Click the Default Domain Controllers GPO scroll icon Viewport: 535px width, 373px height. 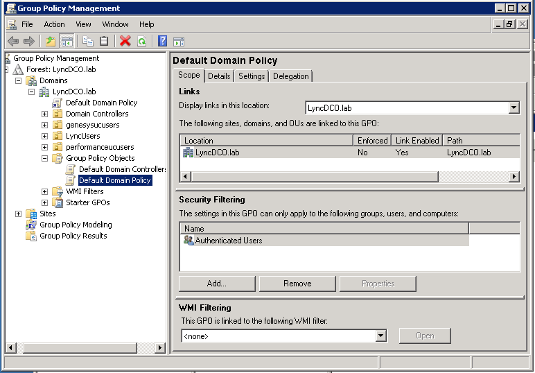(71, 169)
